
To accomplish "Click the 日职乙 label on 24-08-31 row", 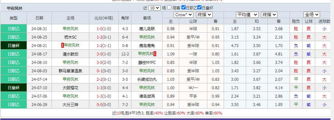I will [14, 29].
